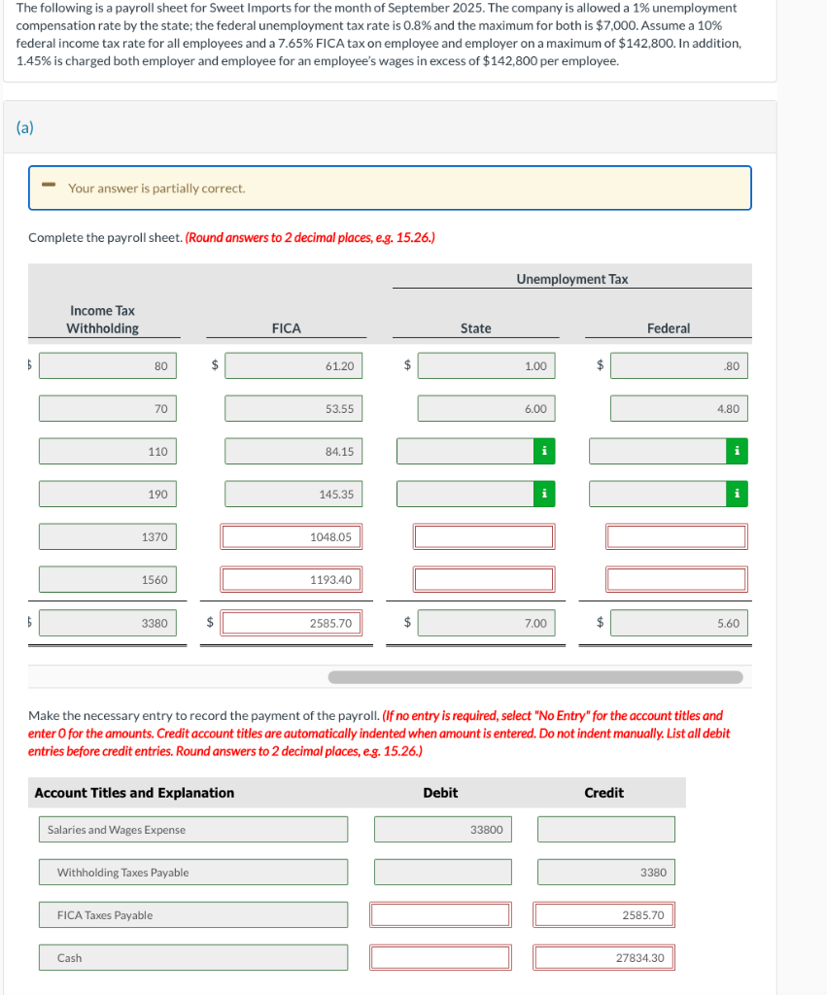
Task: Click the FICA field showing 61.20
Action: [293, 366]
